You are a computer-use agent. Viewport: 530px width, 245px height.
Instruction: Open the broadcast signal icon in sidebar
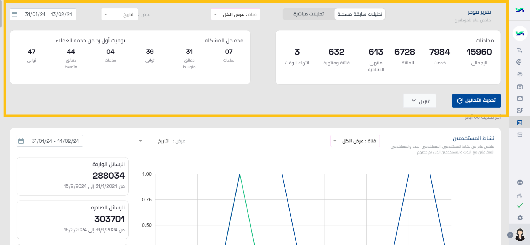(x=520, y=74)
